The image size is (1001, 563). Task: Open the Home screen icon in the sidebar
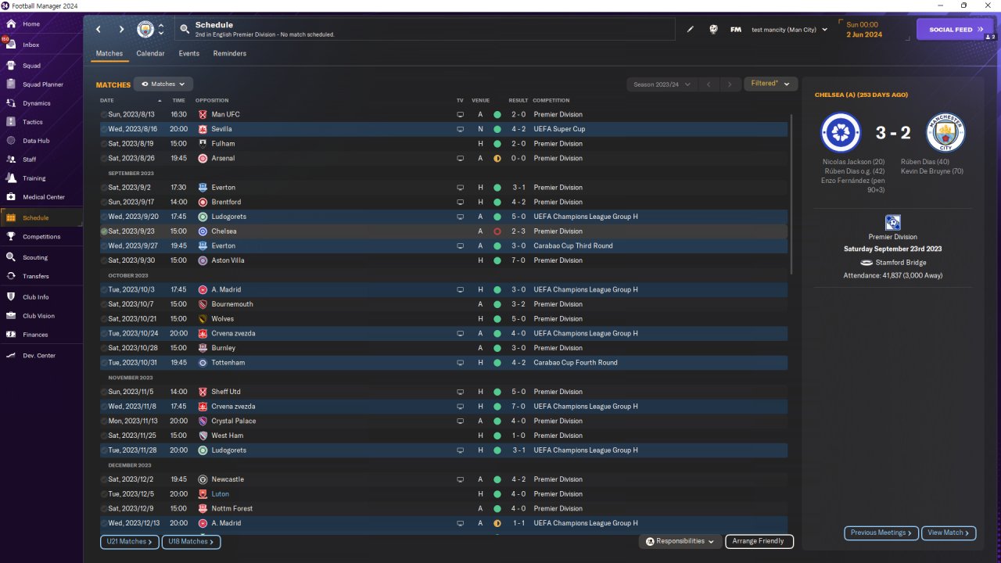pyautogui.click(x=11, y=24)
